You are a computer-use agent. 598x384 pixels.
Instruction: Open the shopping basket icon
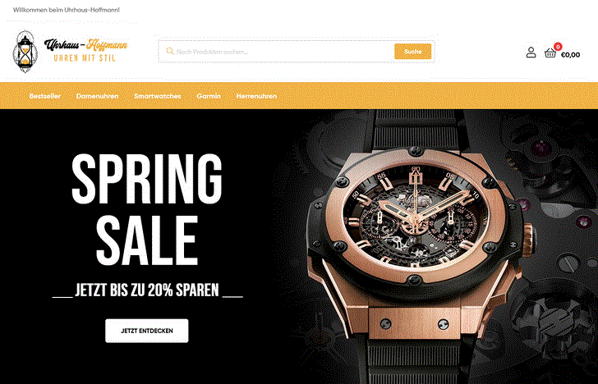tap(550, 53)
